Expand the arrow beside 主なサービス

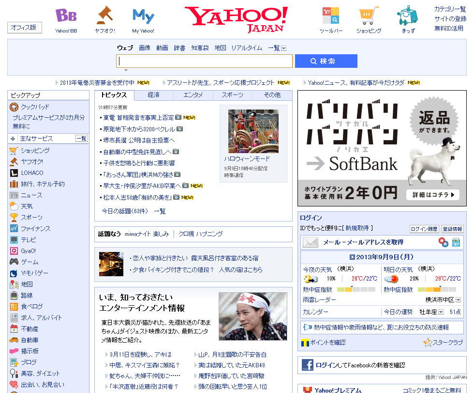(13, 139)
